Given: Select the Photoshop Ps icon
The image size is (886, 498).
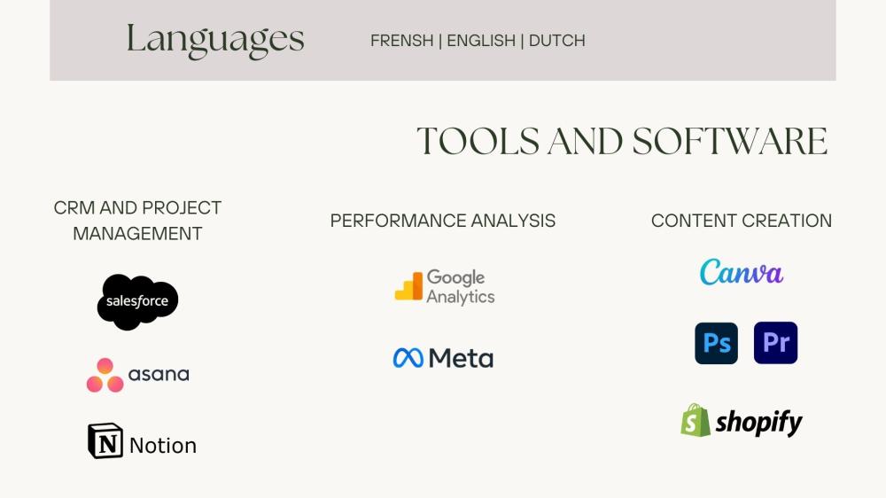Looking at the screenshot, I should tap(717, 343).
